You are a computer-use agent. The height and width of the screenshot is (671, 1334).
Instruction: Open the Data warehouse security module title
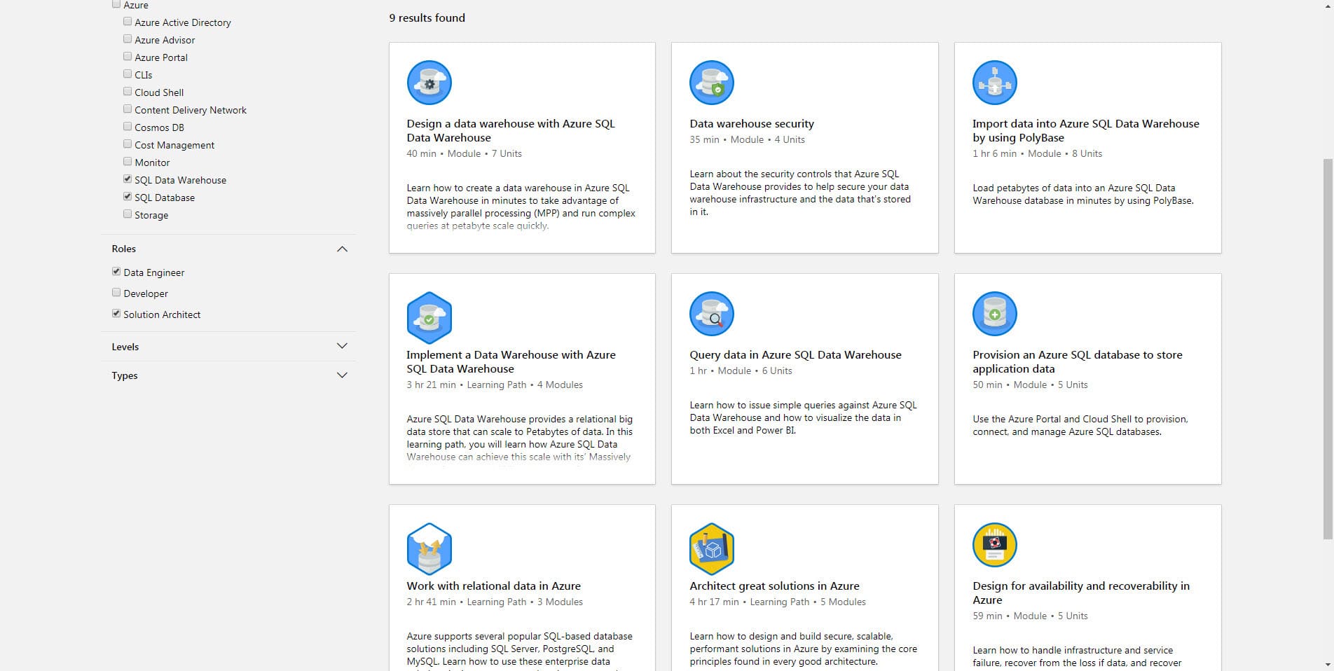point(752,123)
